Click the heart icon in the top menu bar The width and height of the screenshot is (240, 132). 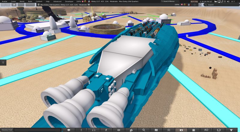click(x=83, y=1)
